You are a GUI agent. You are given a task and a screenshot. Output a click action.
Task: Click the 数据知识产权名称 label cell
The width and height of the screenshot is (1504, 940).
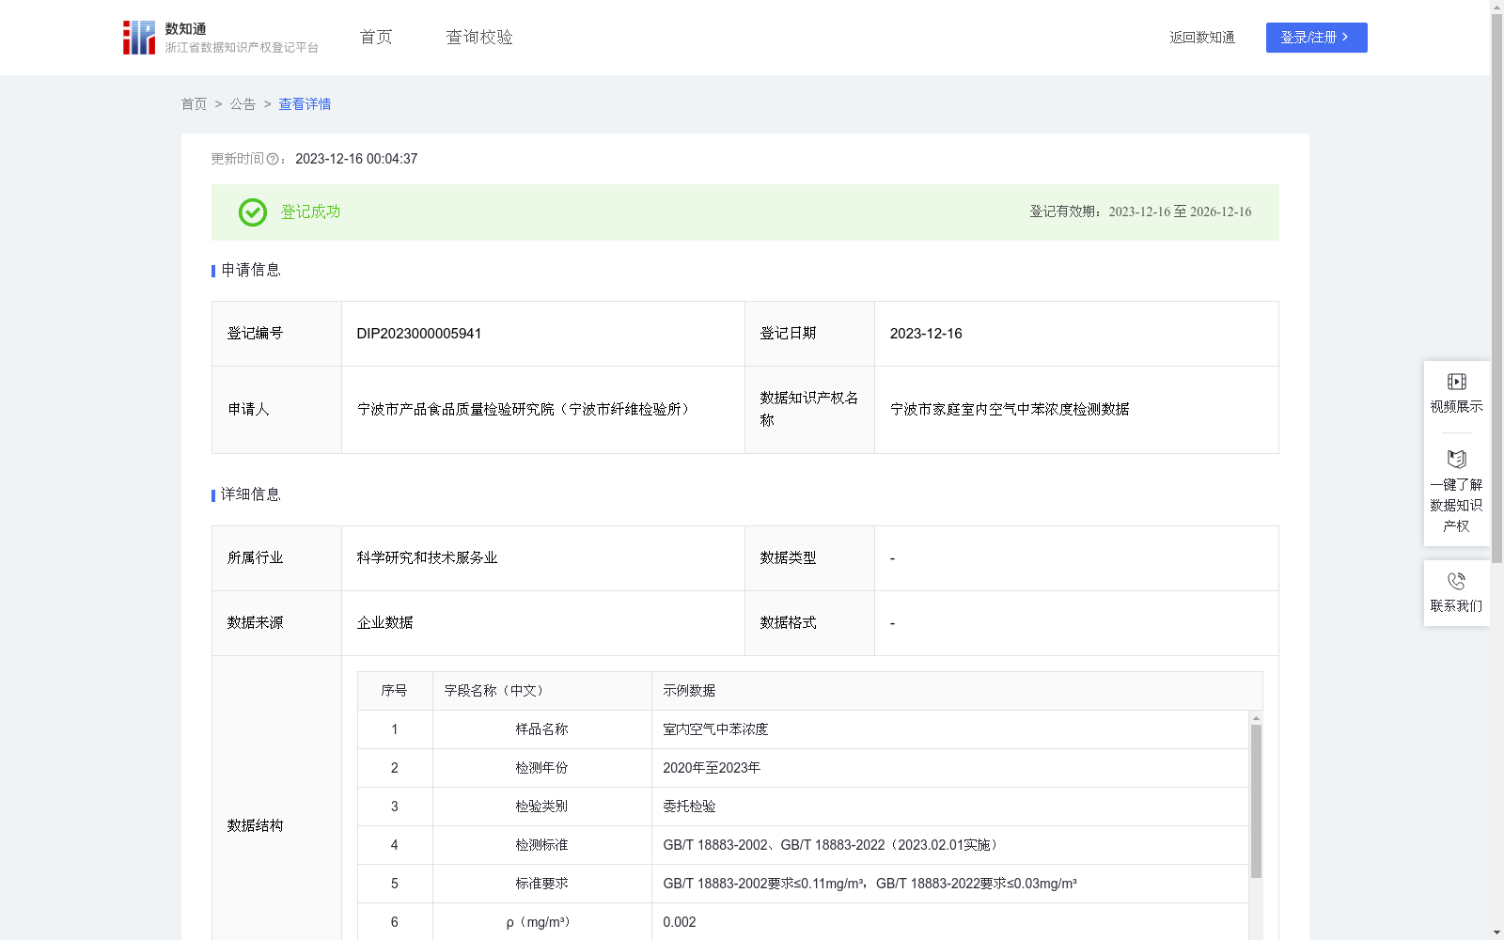tap(809, 410)
